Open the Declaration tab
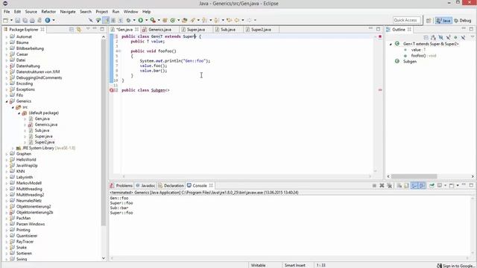Screen dimensions: 477x268 (x=171, y=185)
